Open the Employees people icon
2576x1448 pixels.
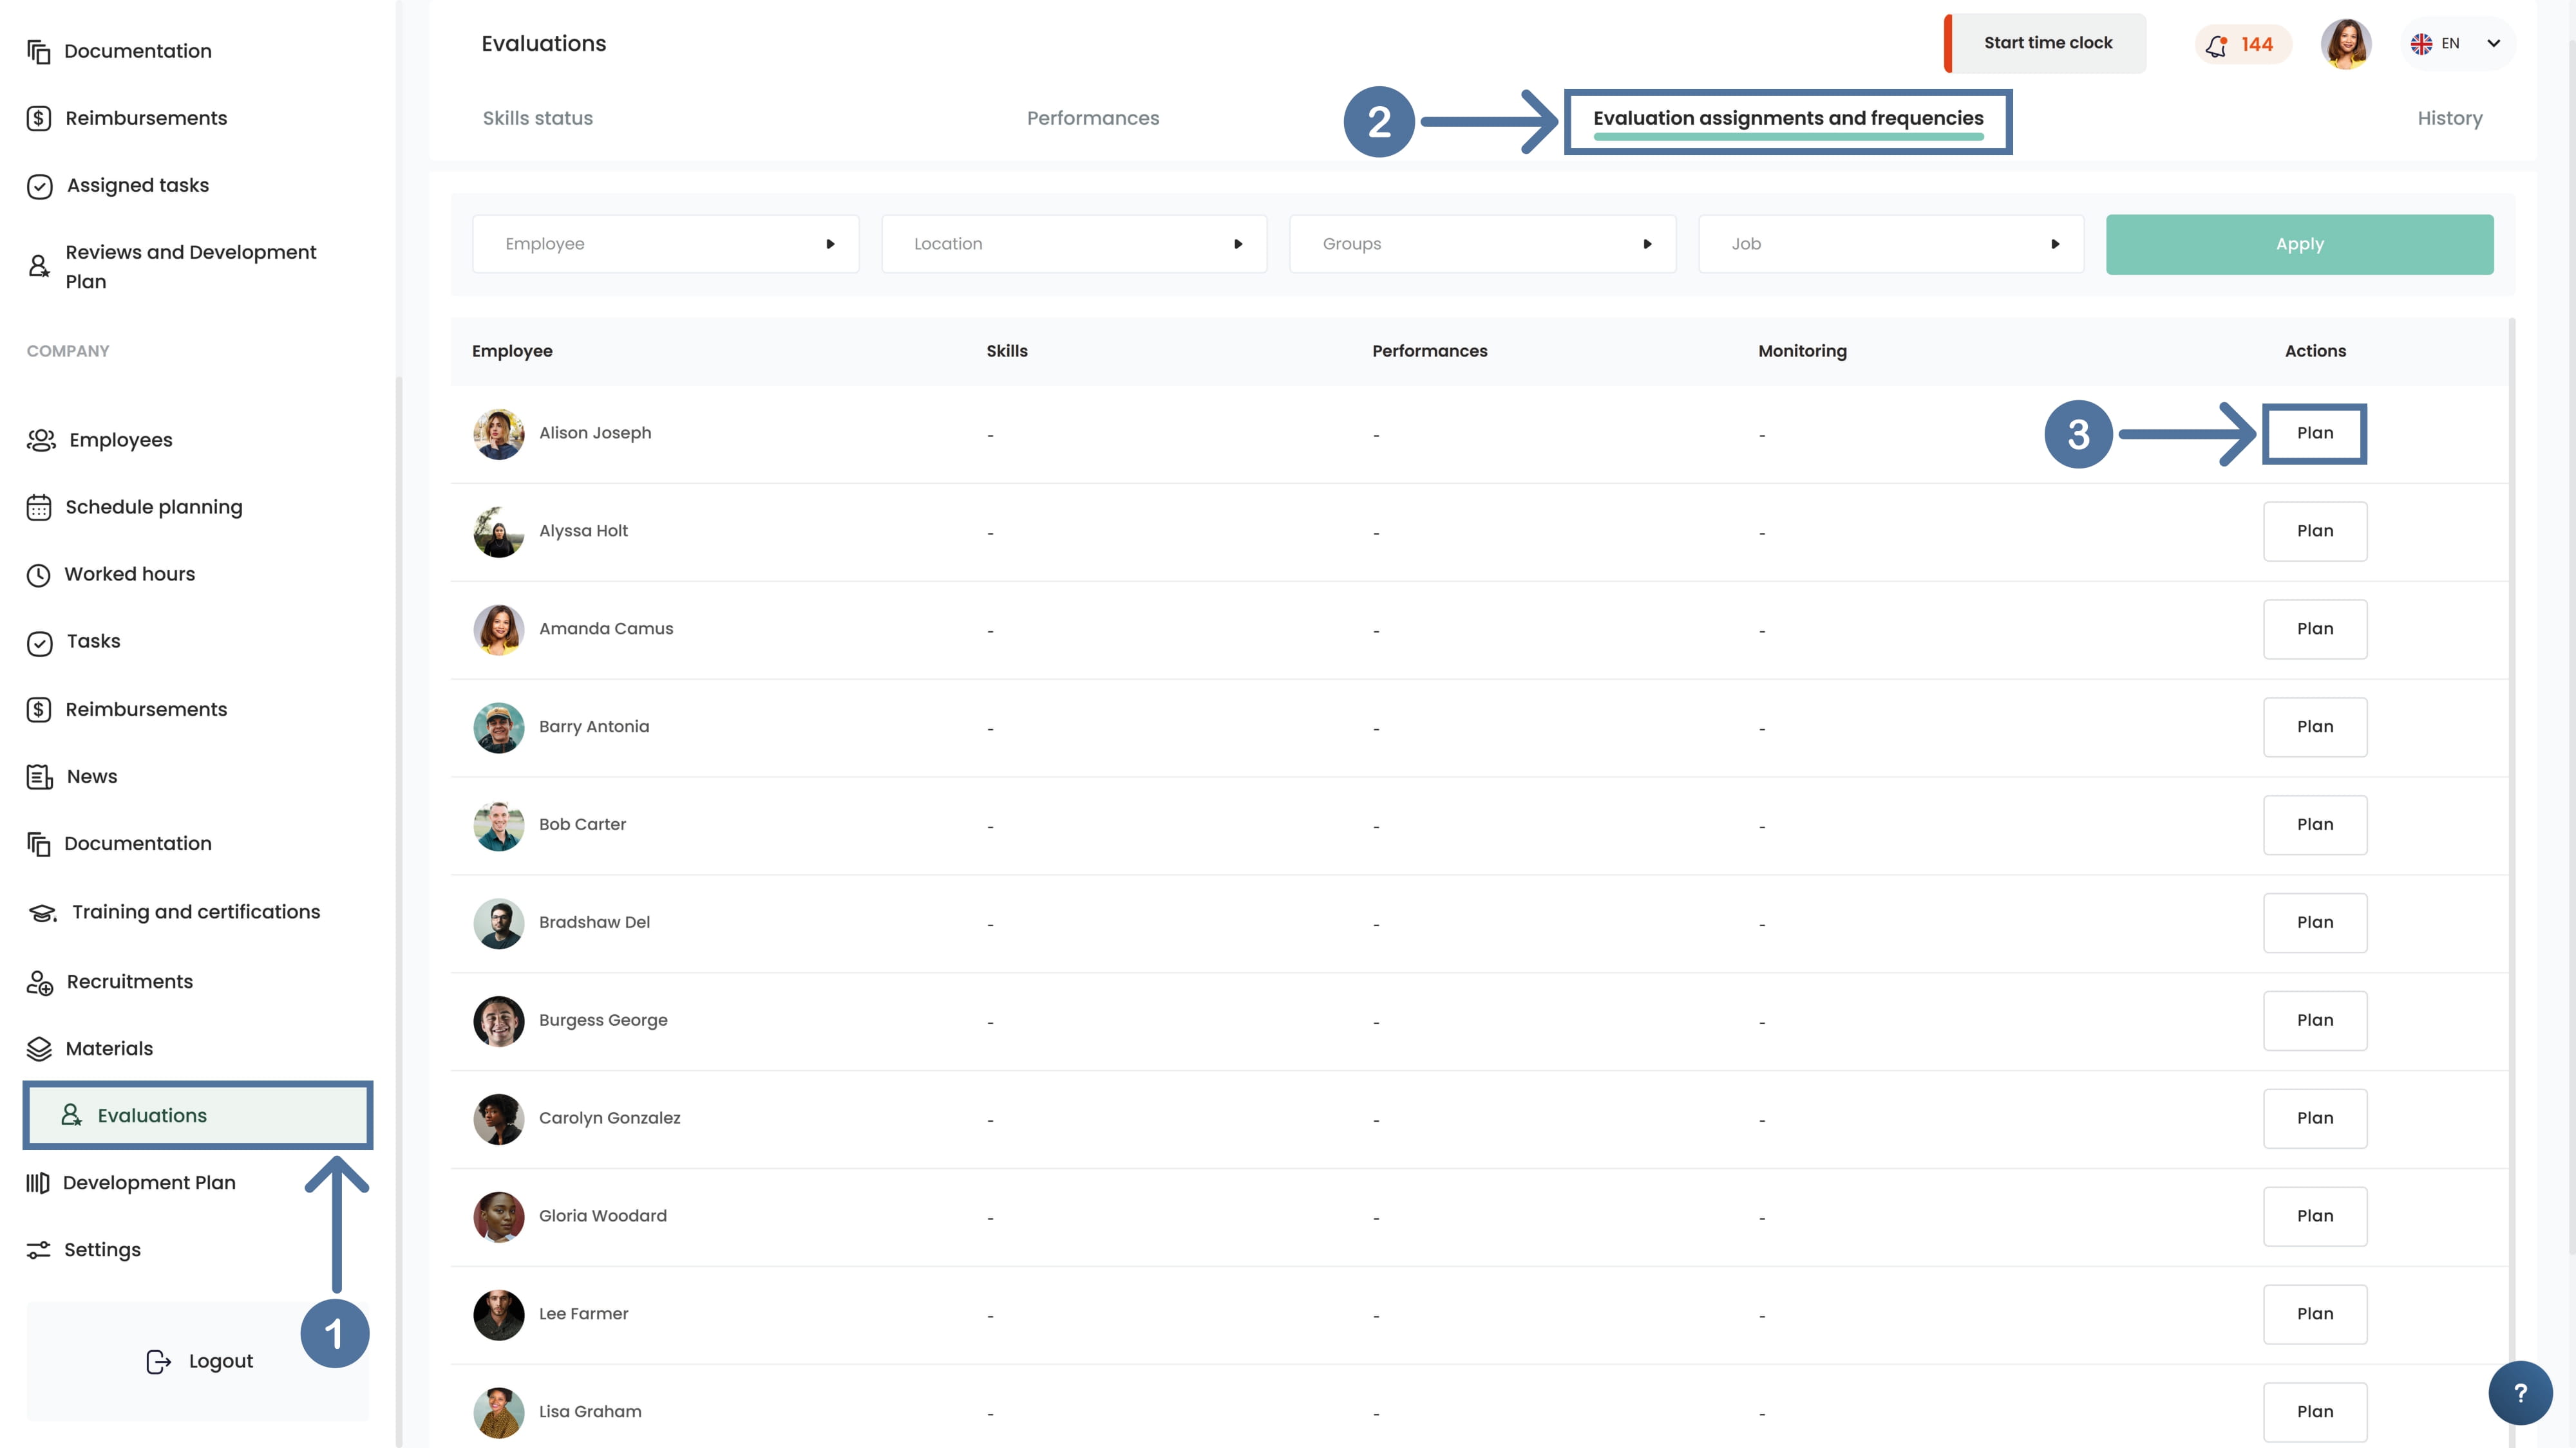coord(41,441)
